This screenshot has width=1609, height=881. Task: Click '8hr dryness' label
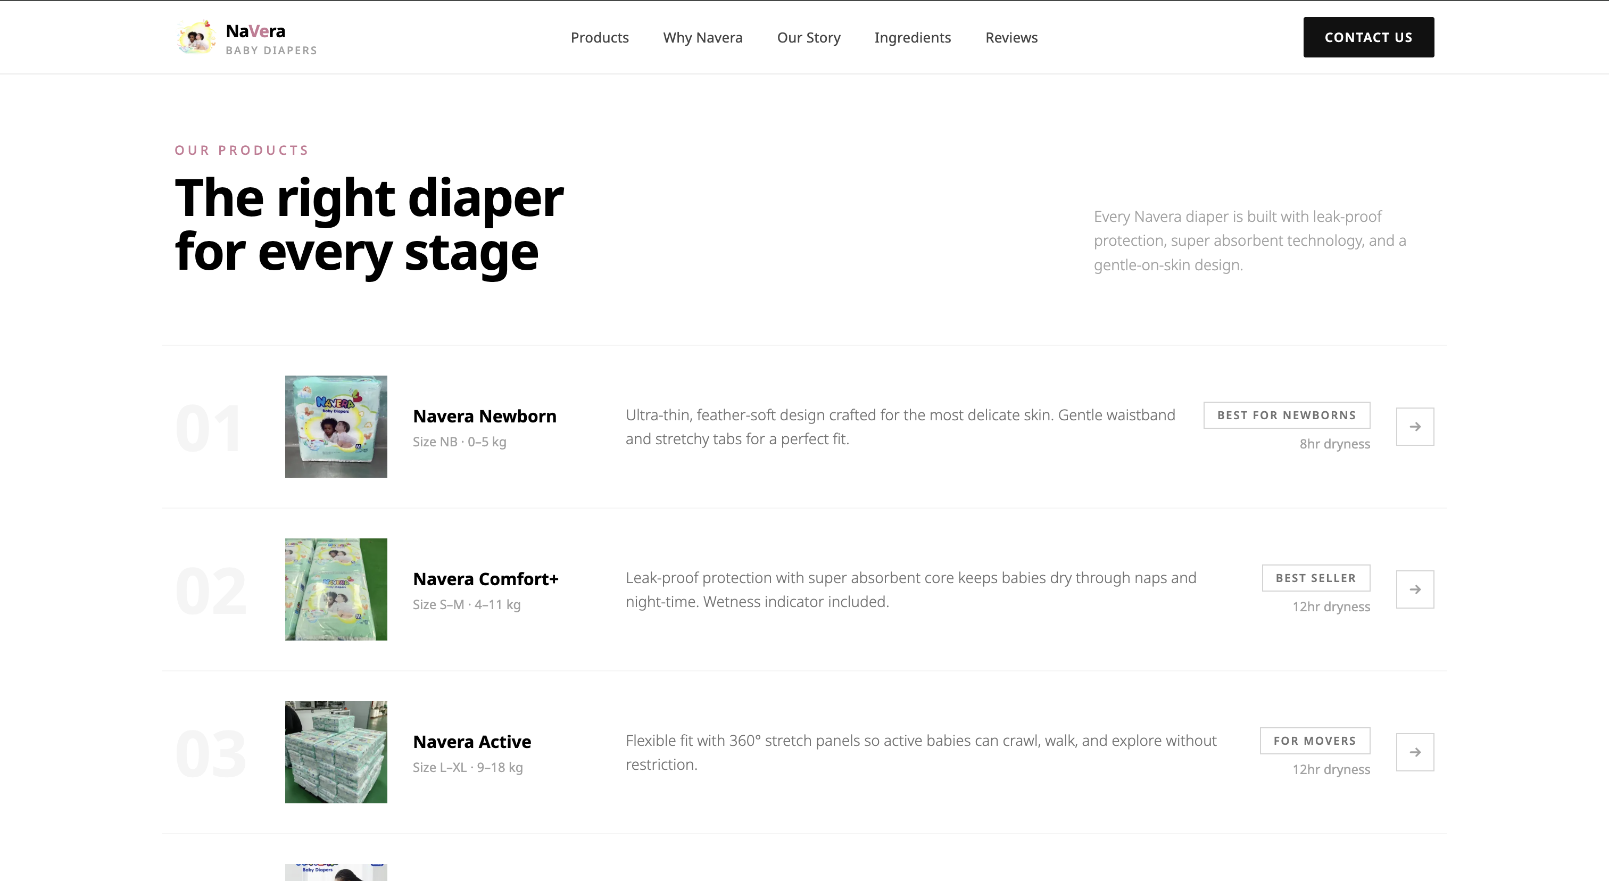(x=1335, y=444)
